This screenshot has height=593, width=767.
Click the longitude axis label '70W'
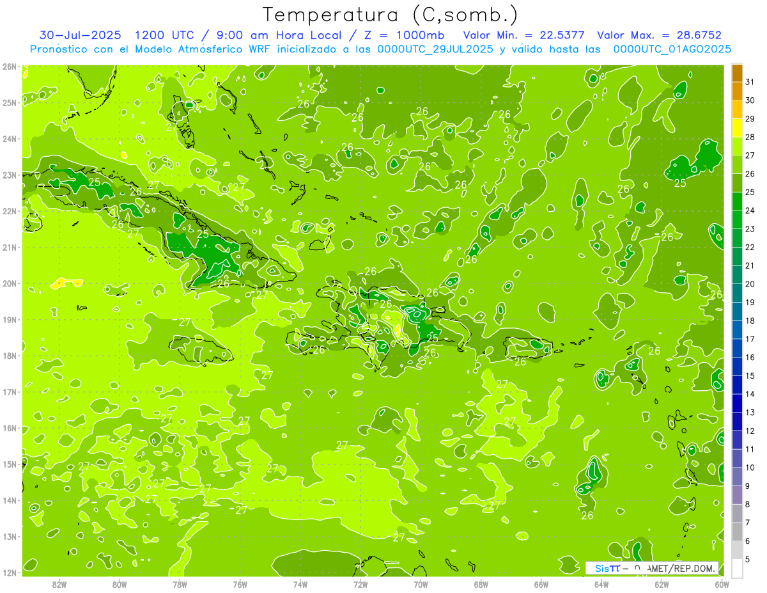point(421,584)
